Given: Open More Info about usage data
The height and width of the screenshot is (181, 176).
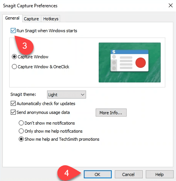Looking at the screenshot, I should [111, 113].
